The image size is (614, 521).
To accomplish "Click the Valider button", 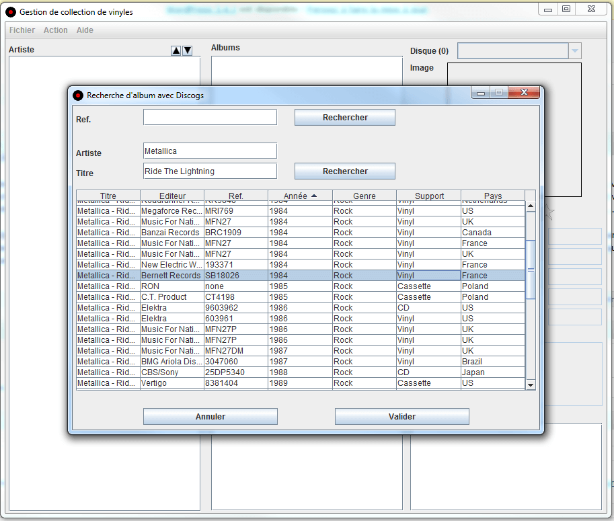I will tap(402, 417).
